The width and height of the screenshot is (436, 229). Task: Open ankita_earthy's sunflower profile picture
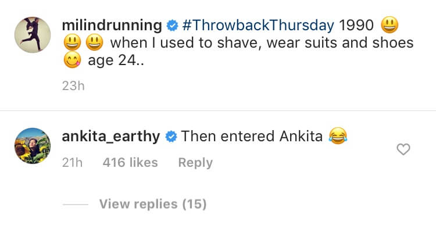click(33, 146)
